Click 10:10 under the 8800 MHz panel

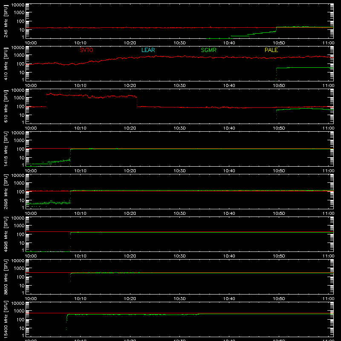coord(81,299)
